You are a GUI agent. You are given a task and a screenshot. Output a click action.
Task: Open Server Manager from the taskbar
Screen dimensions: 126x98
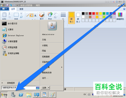(13, 95)
